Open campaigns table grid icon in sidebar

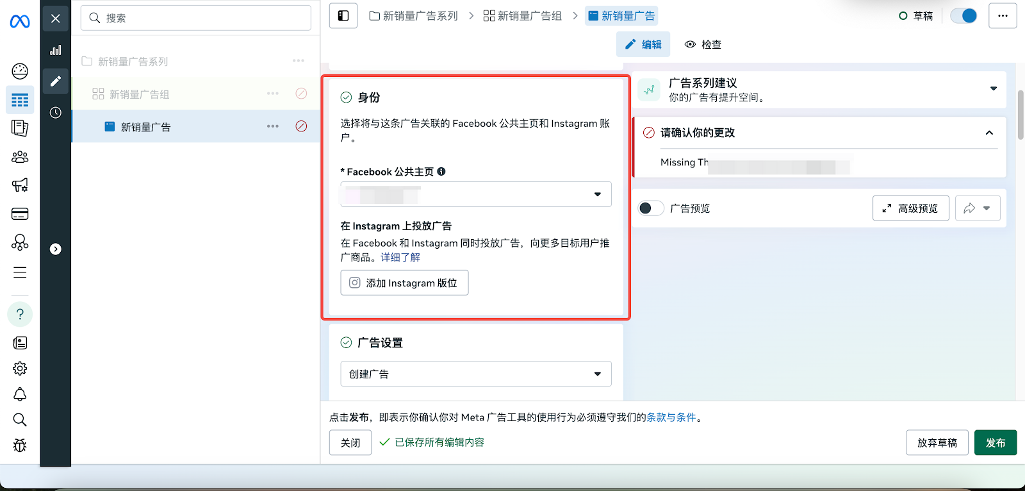pyautogui.click(x=20, y=100)
